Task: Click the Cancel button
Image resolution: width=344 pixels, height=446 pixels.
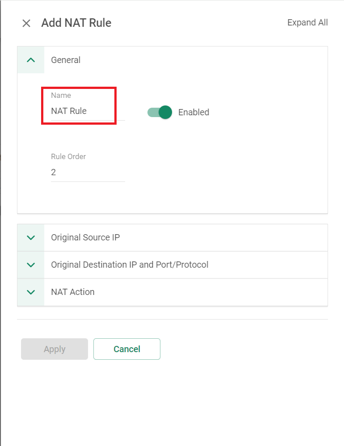Action: (127, 349)
